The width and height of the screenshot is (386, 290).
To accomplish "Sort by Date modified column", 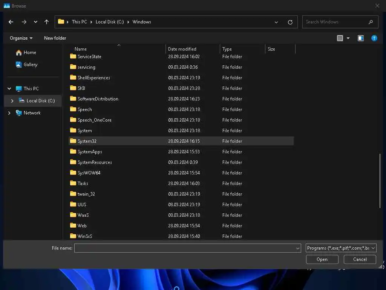I will (182, 49).
